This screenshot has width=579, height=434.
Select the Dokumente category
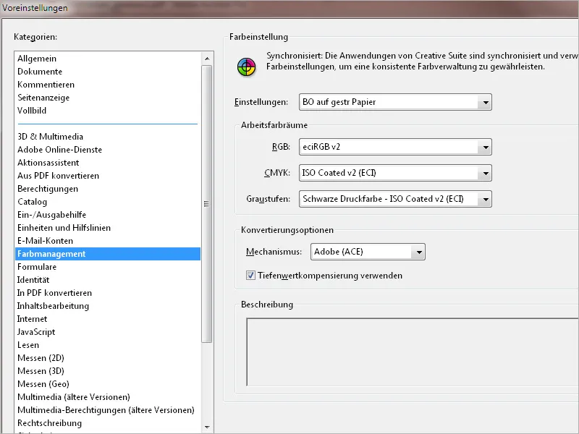click(108, 72)
